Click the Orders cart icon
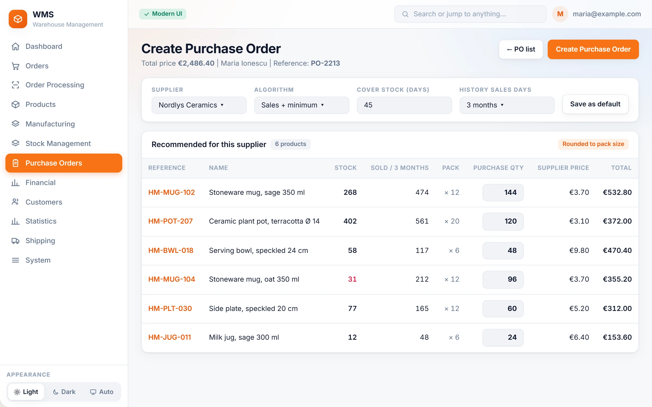Image resolution: width=652 pixels, height=407 pixels. 15,66
